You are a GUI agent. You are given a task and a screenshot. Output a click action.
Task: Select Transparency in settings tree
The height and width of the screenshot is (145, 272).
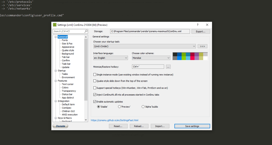(69, 91)
